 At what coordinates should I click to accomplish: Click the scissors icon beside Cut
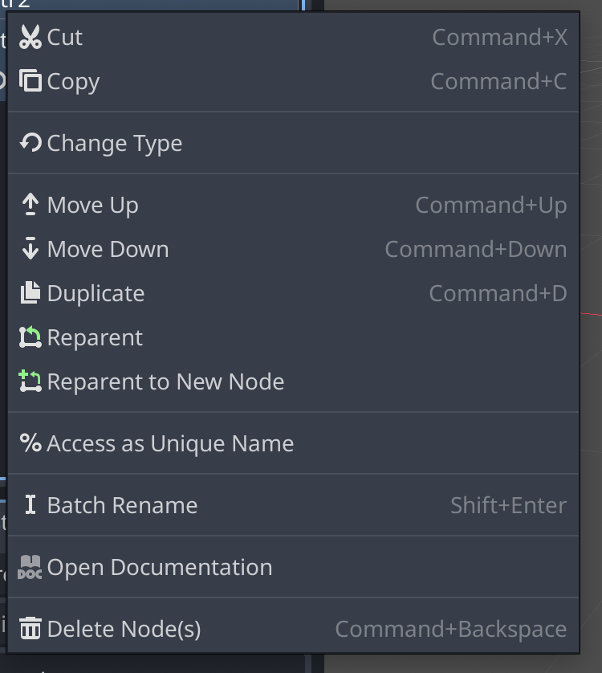(30, 37)
